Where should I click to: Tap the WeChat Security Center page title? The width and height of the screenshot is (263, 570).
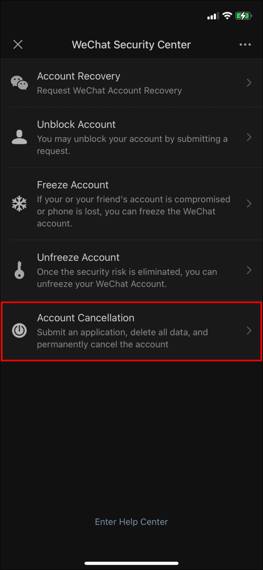(131, 45)
